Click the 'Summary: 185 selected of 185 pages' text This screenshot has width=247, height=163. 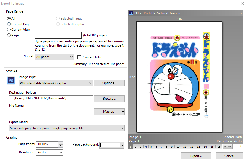99,64
